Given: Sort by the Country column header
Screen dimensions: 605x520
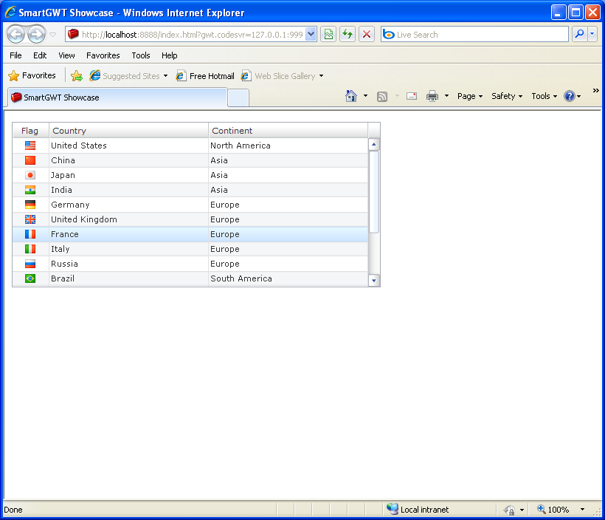Looking at the screenshot, I should (x=128, y=131).
